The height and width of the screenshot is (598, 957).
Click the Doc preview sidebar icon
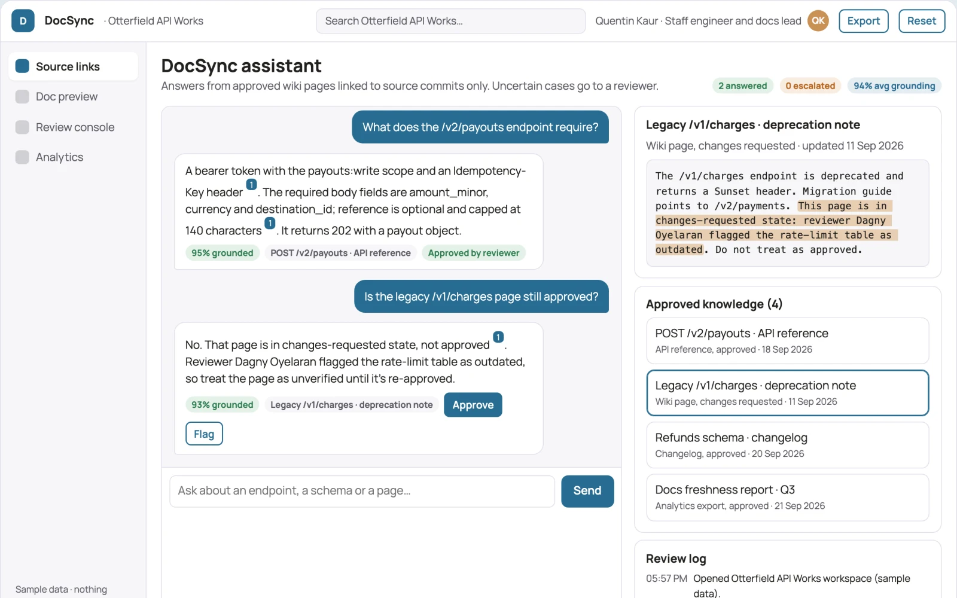[x=22, y=97]
